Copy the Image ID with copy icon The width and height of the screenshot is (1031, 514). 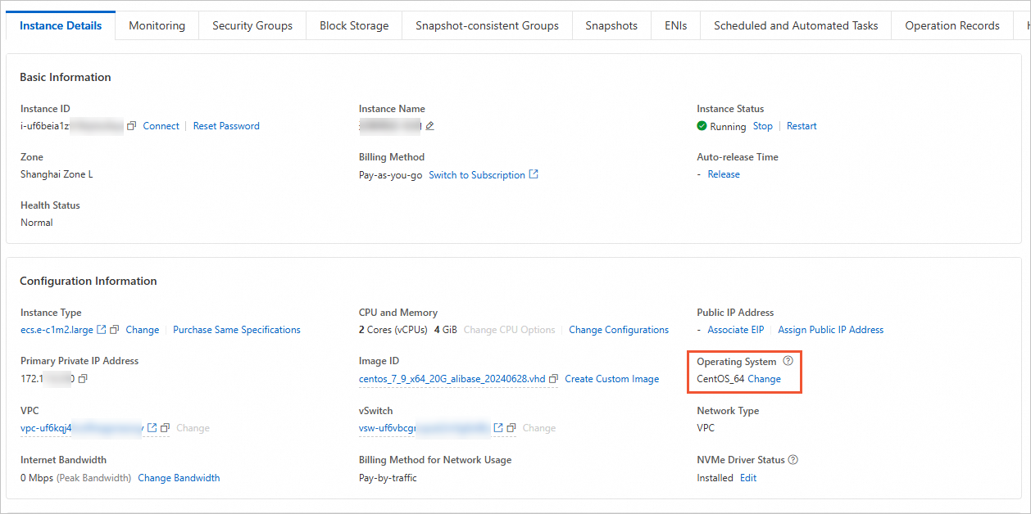click(x=554, y=379)
